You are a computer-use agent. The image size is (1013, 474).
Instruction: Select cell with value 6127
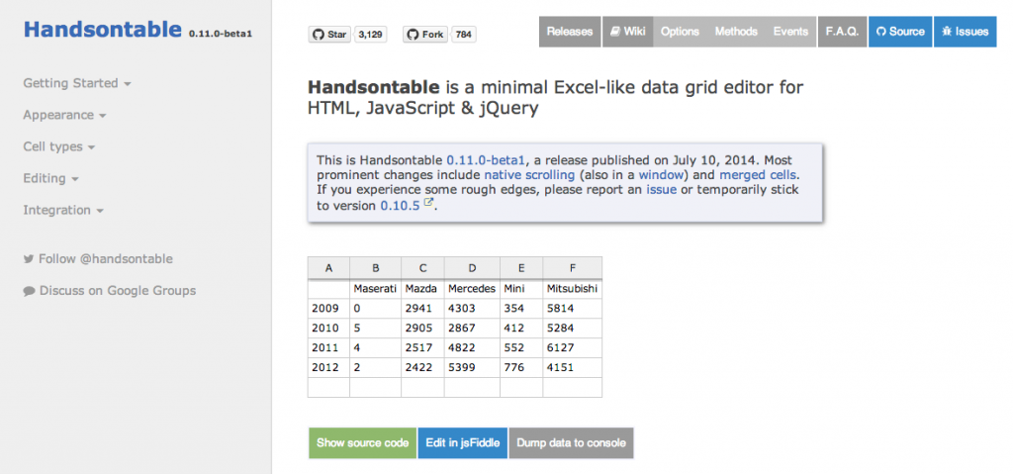click(x=573, y=348)
